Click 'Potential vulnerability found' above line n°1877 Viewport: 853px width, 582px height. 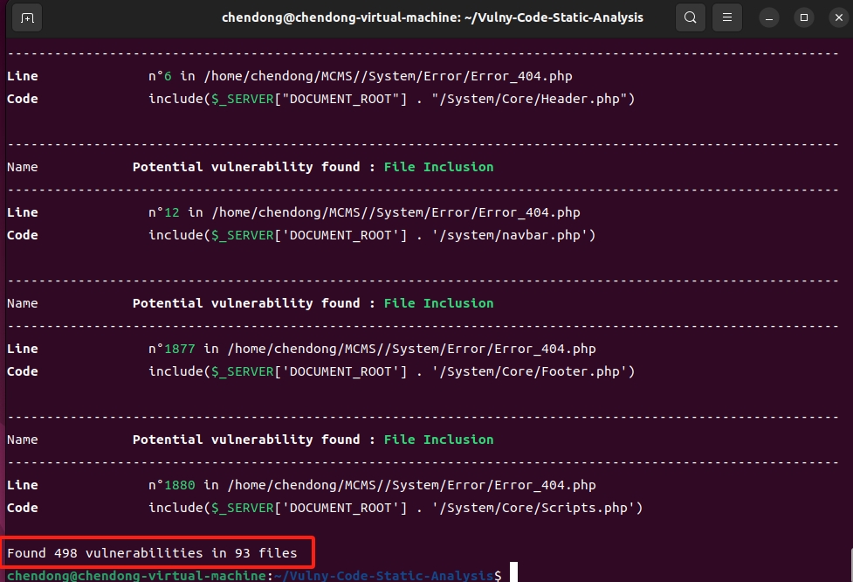246,303
